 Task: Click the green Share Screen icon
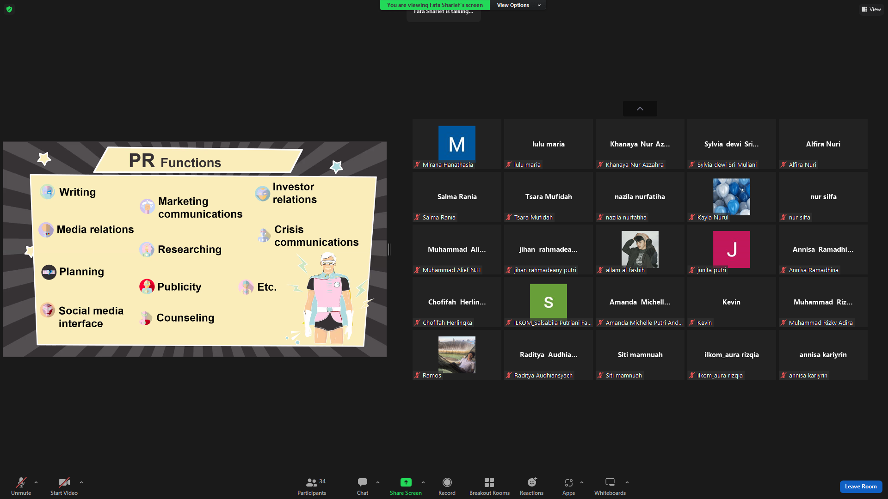(x=406, y=482)
